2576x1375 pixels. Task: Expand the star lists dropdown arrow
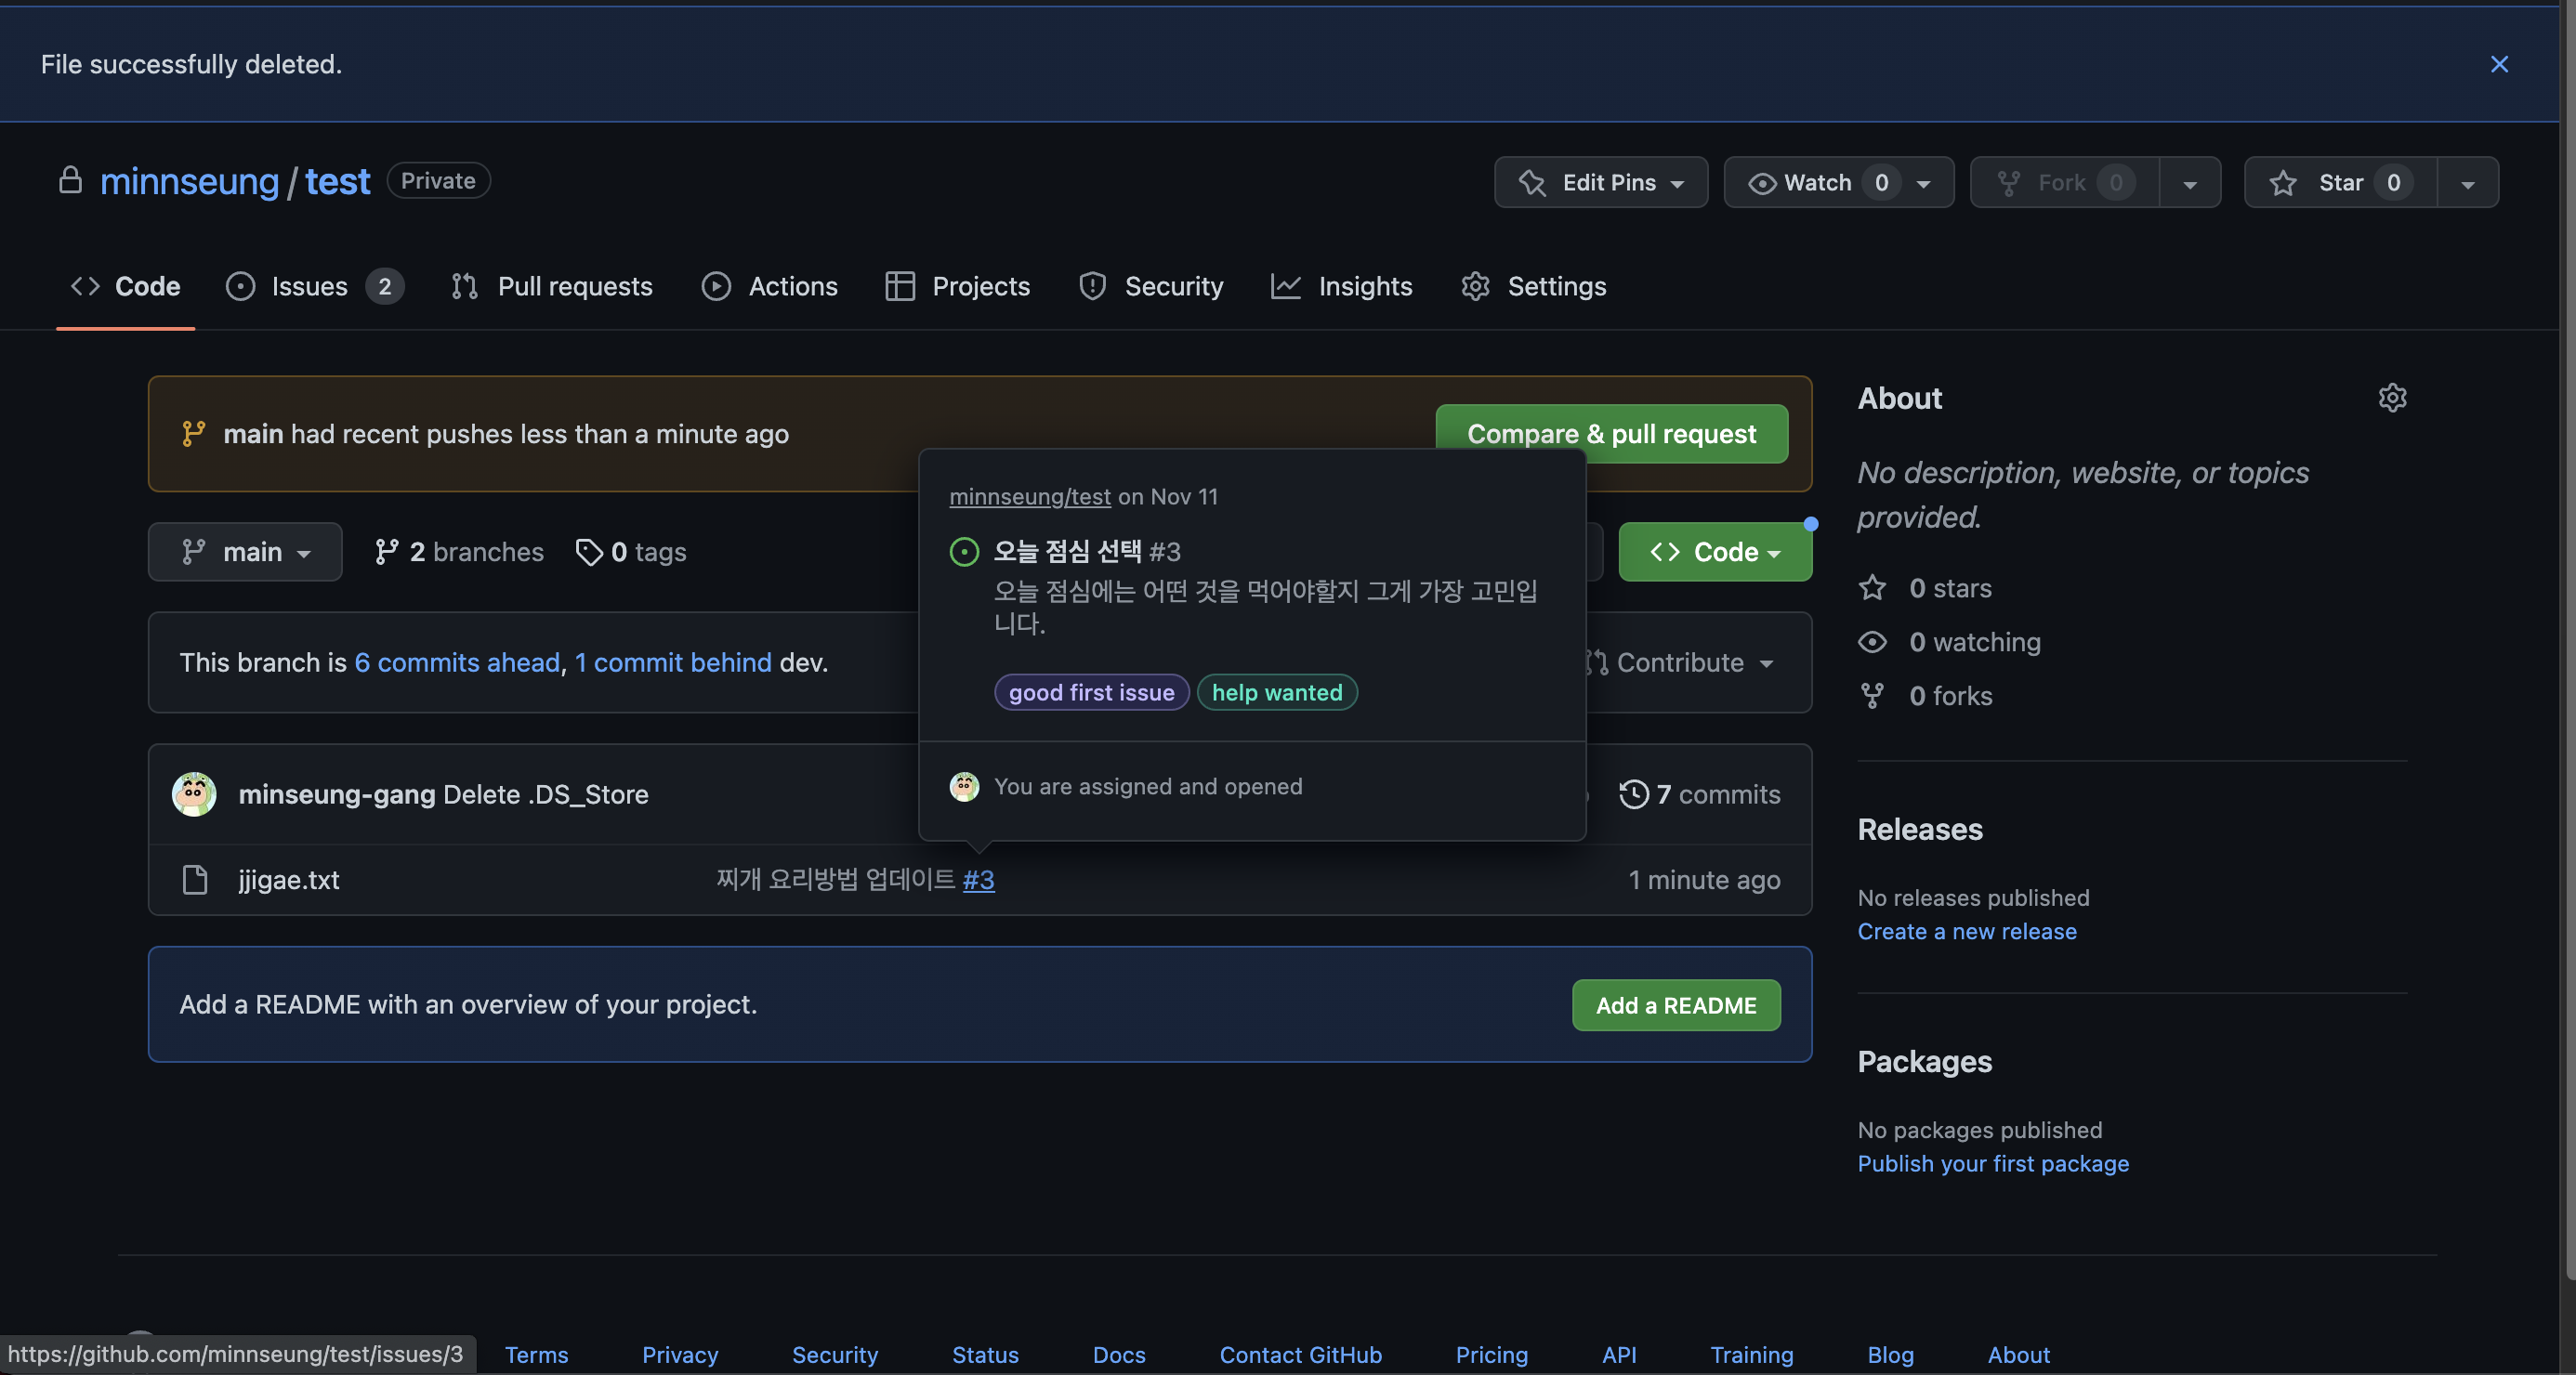click(x=2467, y=183)
